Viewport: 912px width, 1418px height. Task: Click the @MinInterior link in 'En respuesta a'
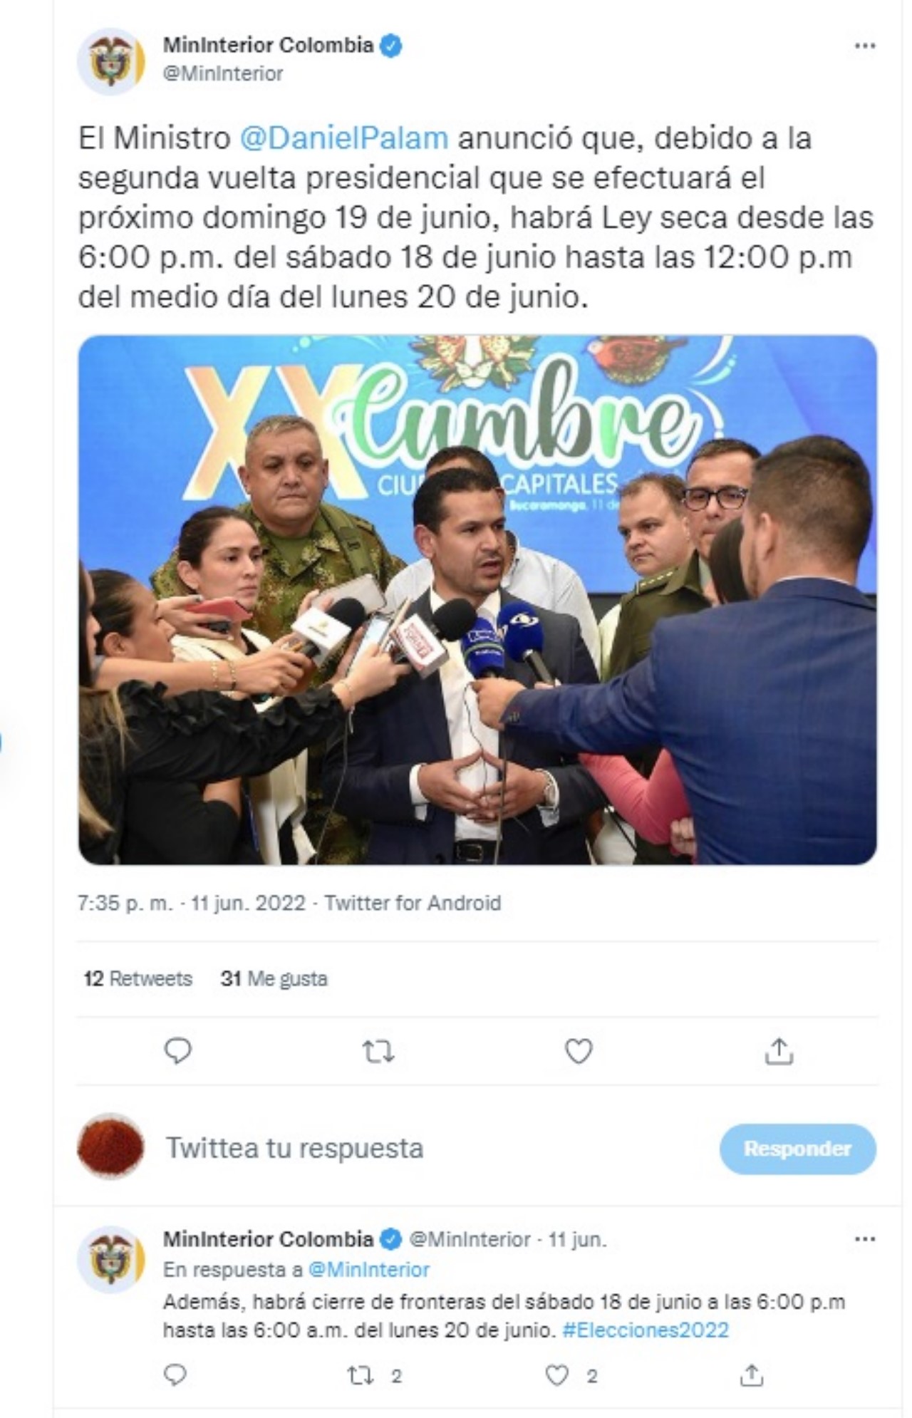[x=369, y=1270]
